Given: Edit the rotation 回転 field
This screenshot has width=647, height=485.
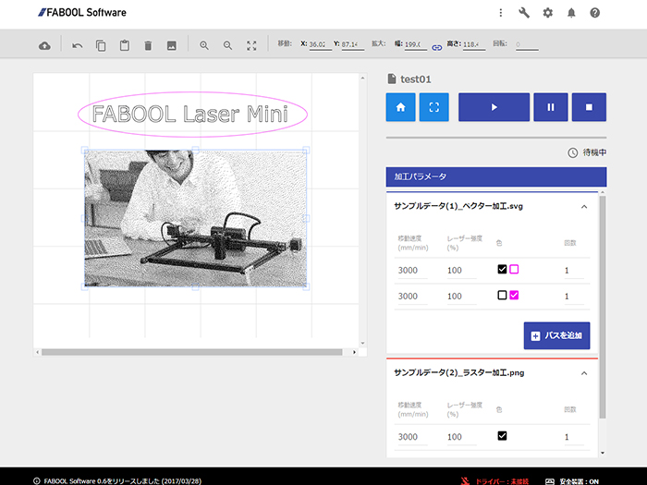Looking at the screenshot, I should pos(527,44).
